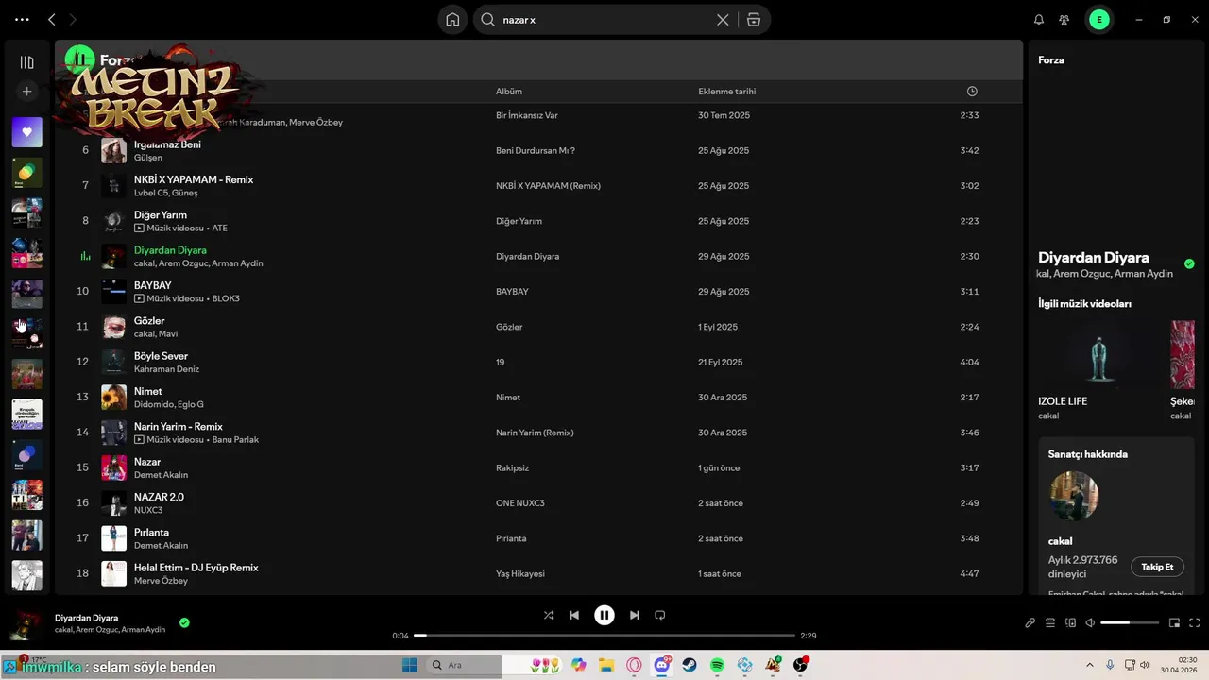Open File Explorer from the taskbar
This screenshot has width=1209, height=680.
[606, 665]
